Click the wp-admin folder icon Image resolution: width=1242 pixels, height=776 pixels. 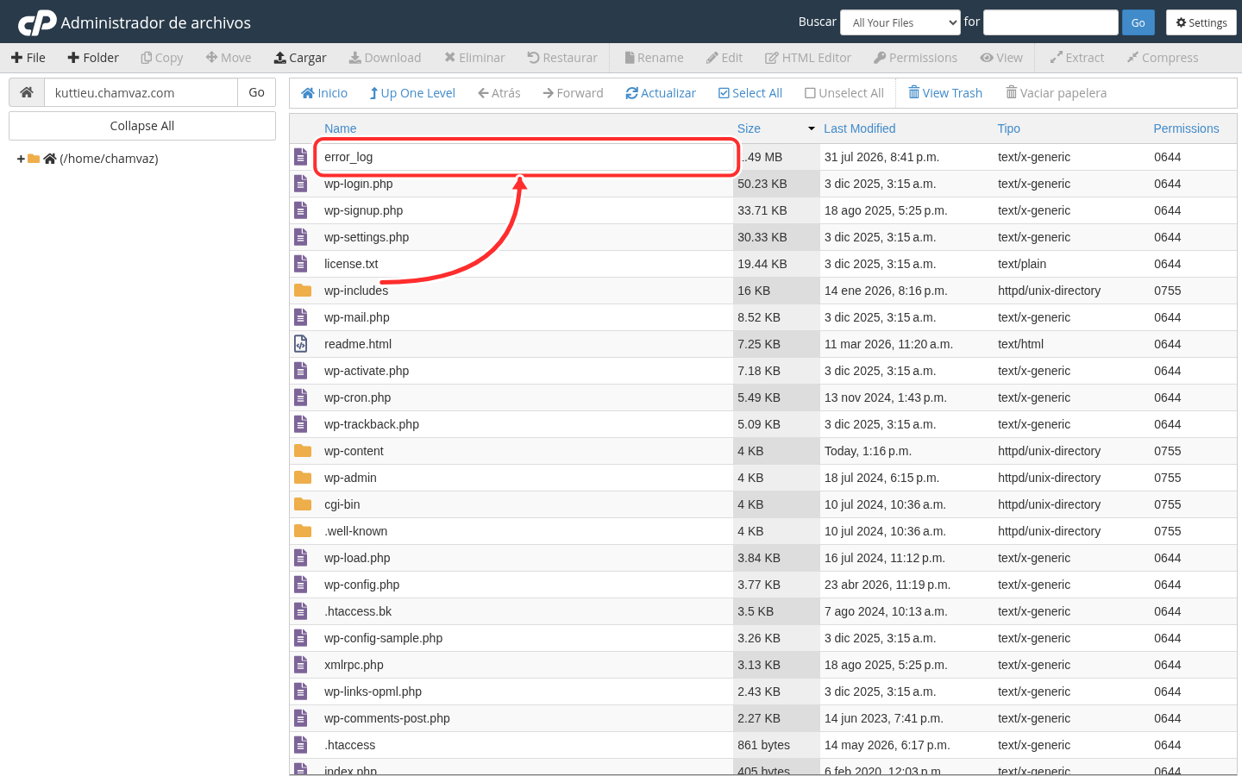tap(302, 478)
